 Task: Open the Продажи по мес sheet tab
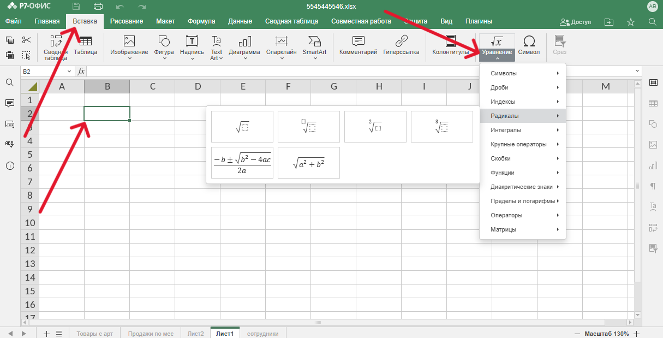pyautogui.click(x=151, y=334)
